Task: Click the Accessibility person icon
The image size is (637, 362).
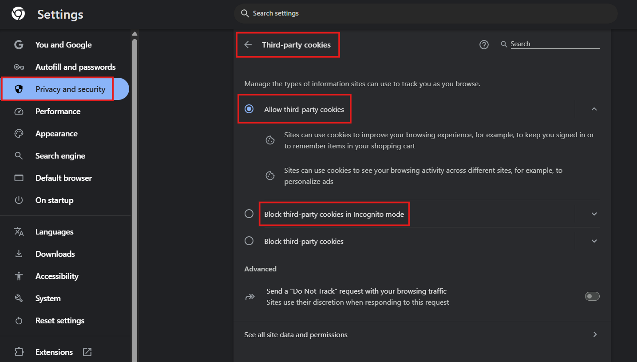Action: pos(19,276)
